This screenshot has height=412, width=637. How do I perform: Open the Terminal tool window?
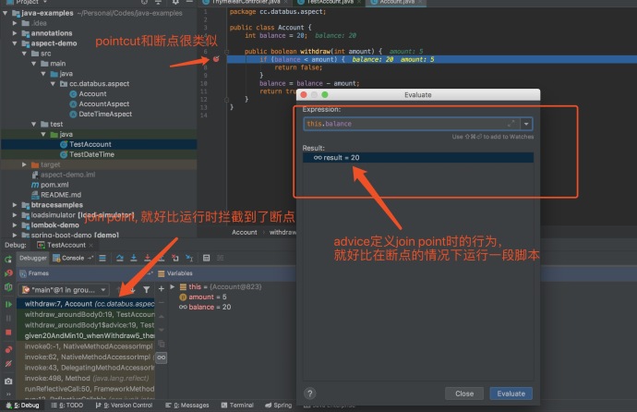tap(237, 406)
